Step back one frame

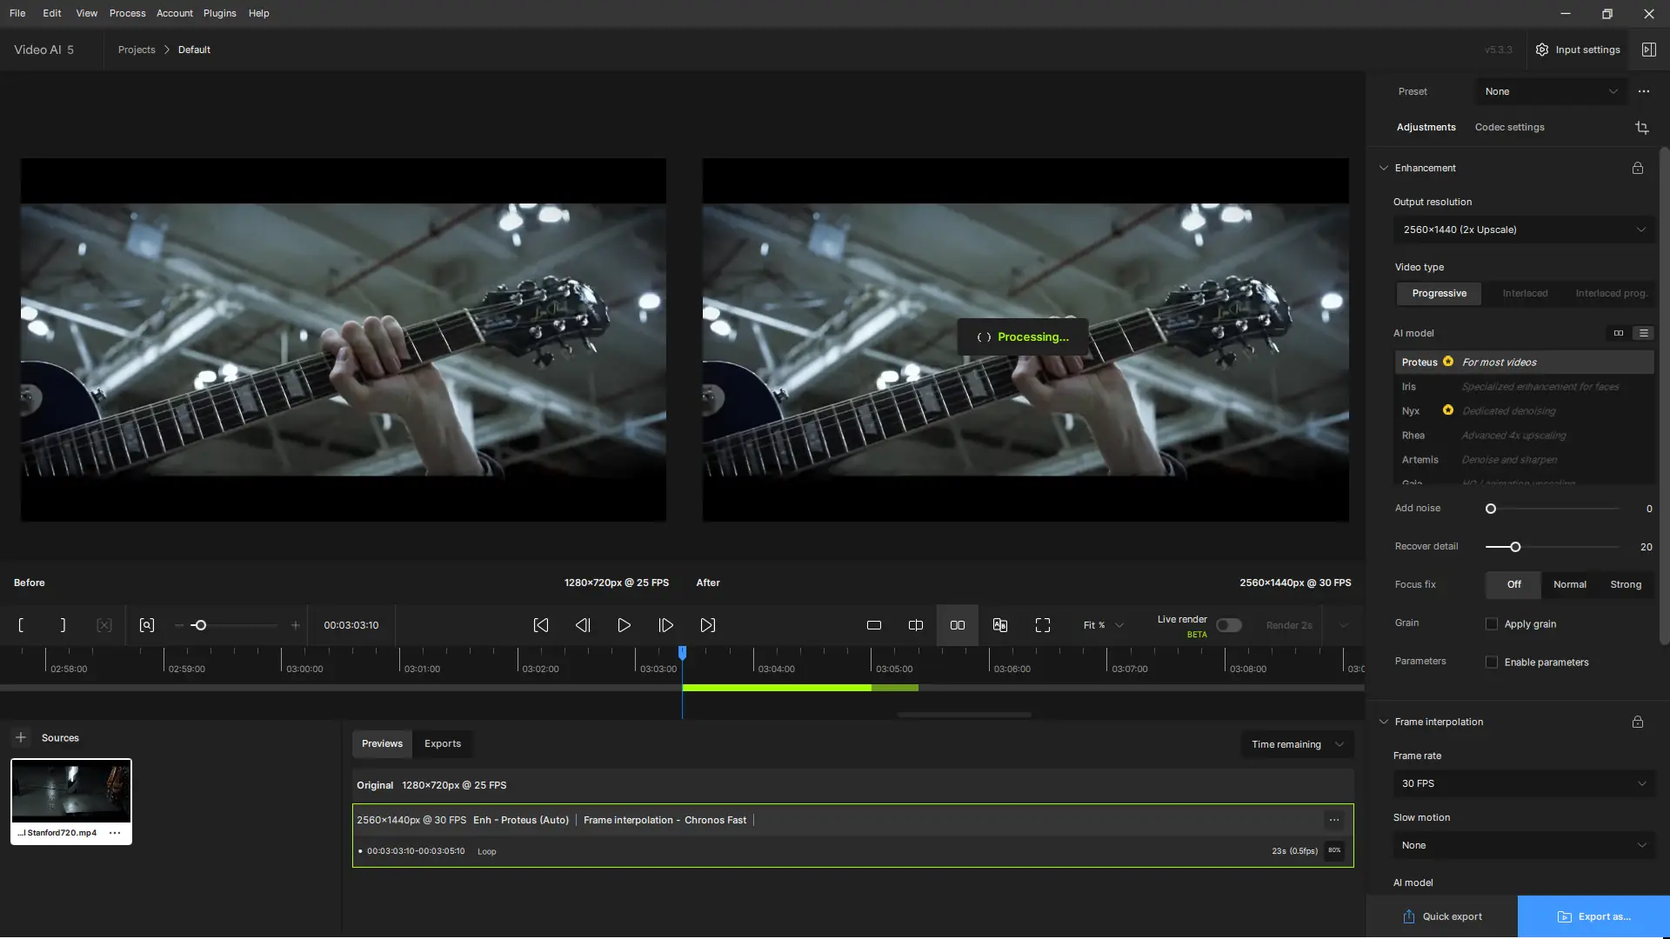[x=582, y=625]
